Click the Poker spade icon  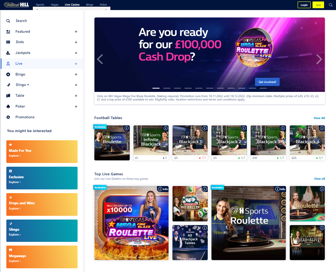pyautogui.click(x=8, y=106)
